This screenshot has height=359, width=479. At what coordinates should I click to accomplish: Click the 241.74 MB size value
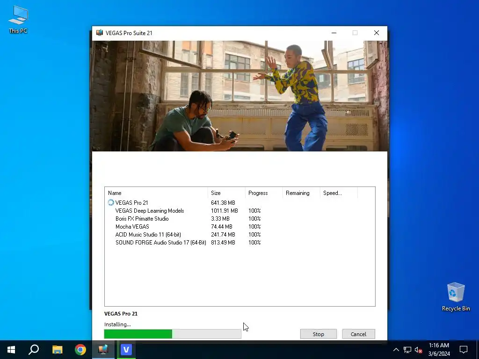[x=223, y=235]
